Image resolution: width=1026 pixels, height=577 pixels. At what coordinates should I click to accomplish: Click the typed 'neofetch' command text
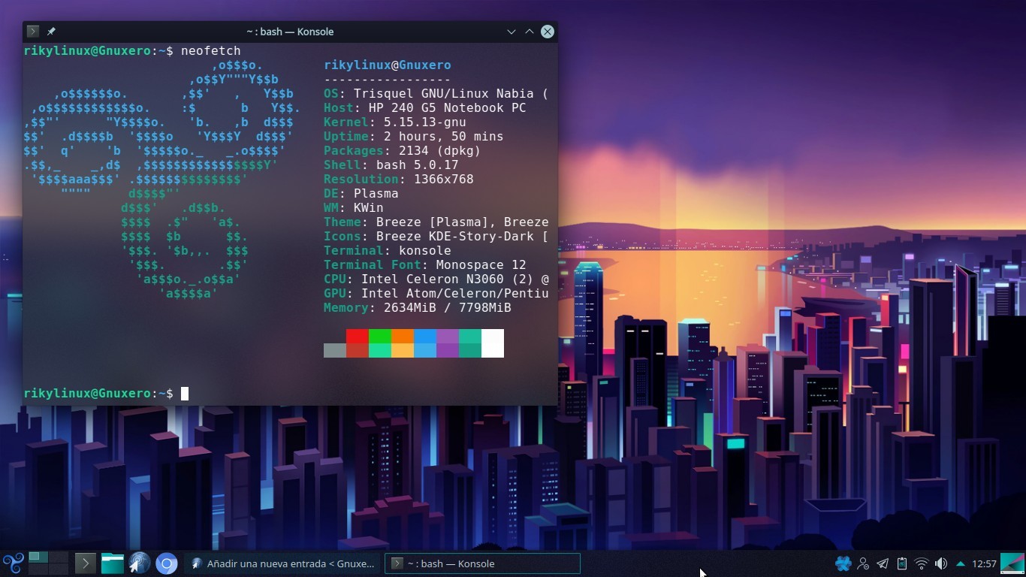[x=210, y=50]
